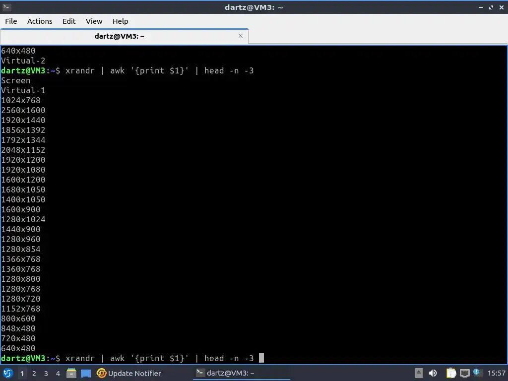Open the Update Notifier taskbar entry
508x381 pixels.
[x=129, y=373]
